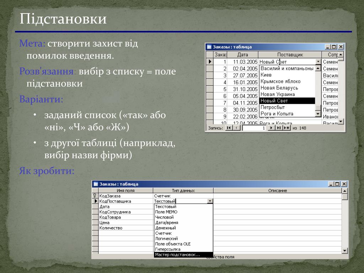Minimize the design view Заказы window
The image size is (364, 273).
pos(331,184)
